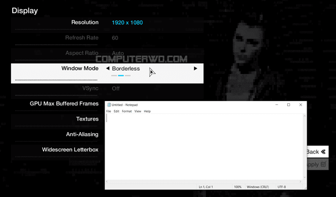Select the Aspect Ratio setting
The height and width of the screenshot is (197, 336).
(x=82, y=53)
